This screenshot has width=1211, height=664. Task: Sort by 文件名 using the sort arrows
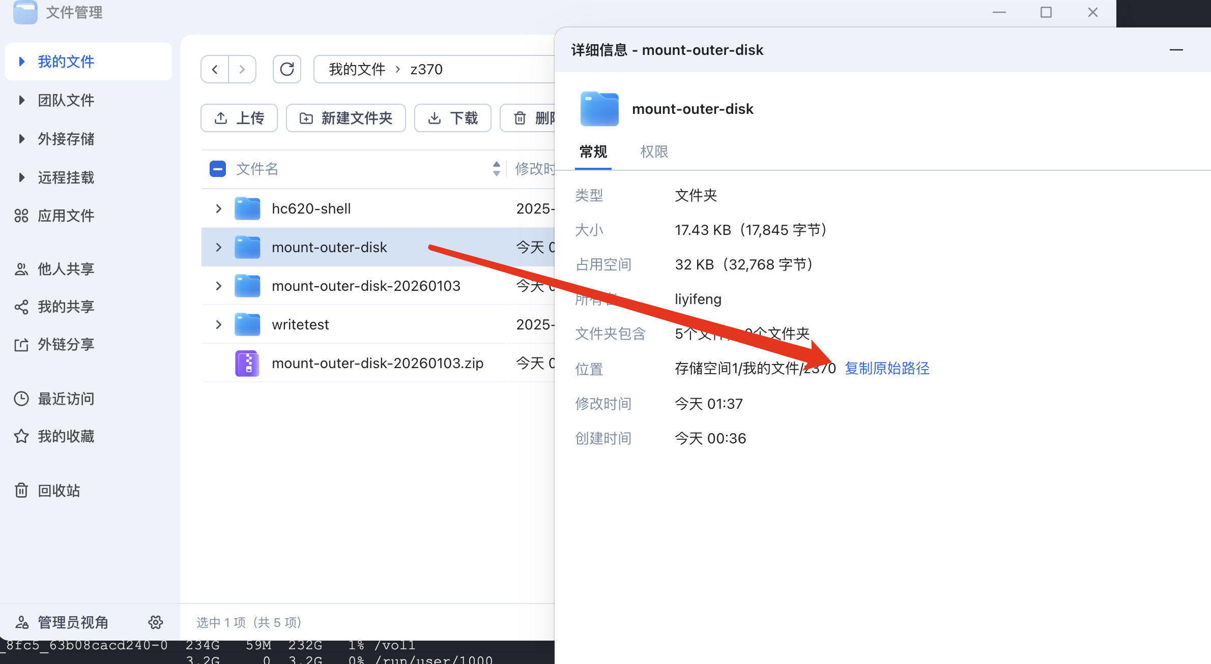coord(496,169)
